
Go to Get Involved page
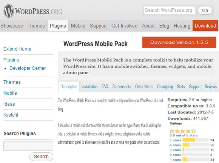124,26
